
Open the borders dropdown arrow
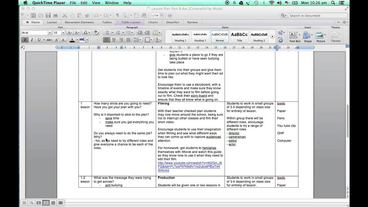point(152,40)
